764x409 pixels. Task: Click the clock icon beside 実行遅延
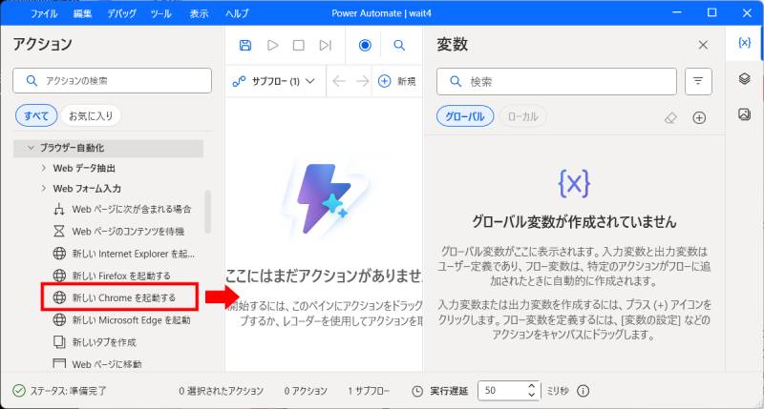pyautogui.click(x=417, y=391)
